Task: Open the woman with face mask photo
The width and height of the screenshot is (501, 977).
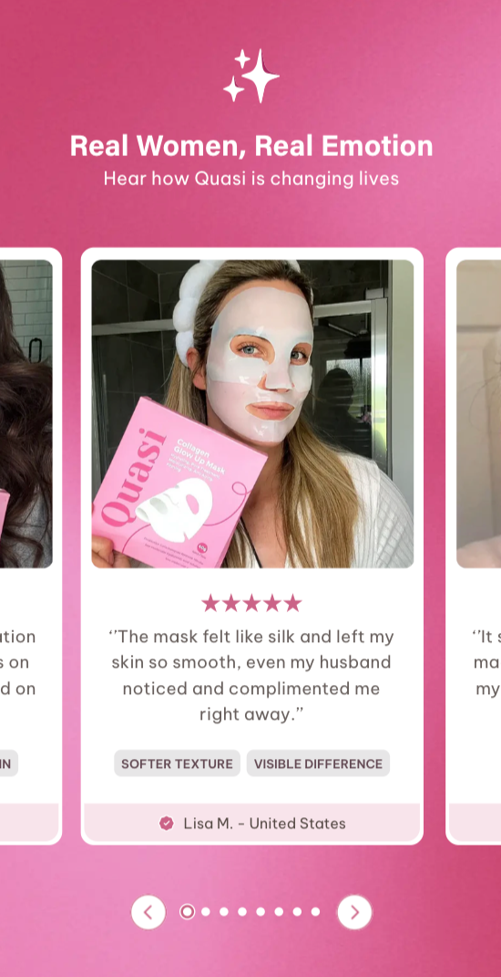Action: tap(252, 414)
